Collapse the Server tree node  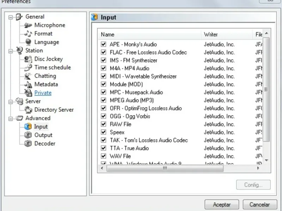pos(11,102)
